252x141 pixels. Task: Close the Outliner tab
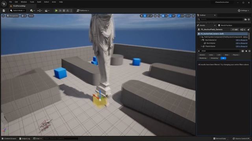[x=215, y=15]
